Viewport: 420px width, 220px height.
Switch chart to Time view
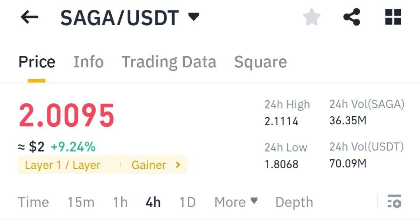[x=33, y=202]
